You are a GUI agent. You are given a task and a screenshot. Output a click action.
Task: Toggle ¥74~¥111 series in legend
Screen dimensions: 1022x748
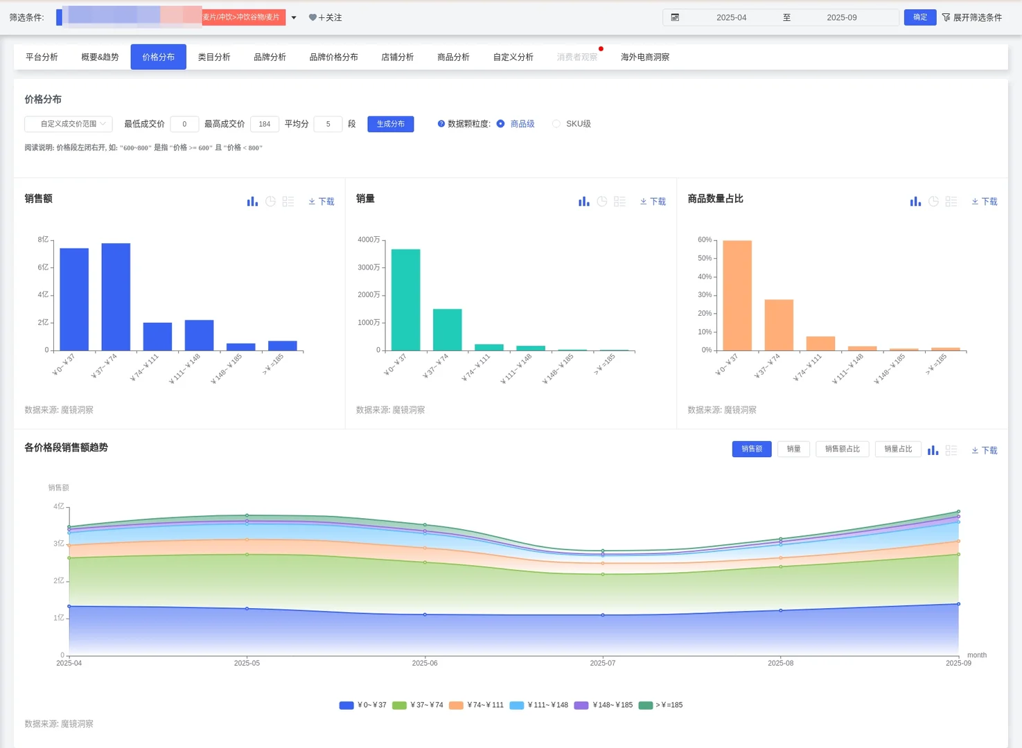[476, 705]
